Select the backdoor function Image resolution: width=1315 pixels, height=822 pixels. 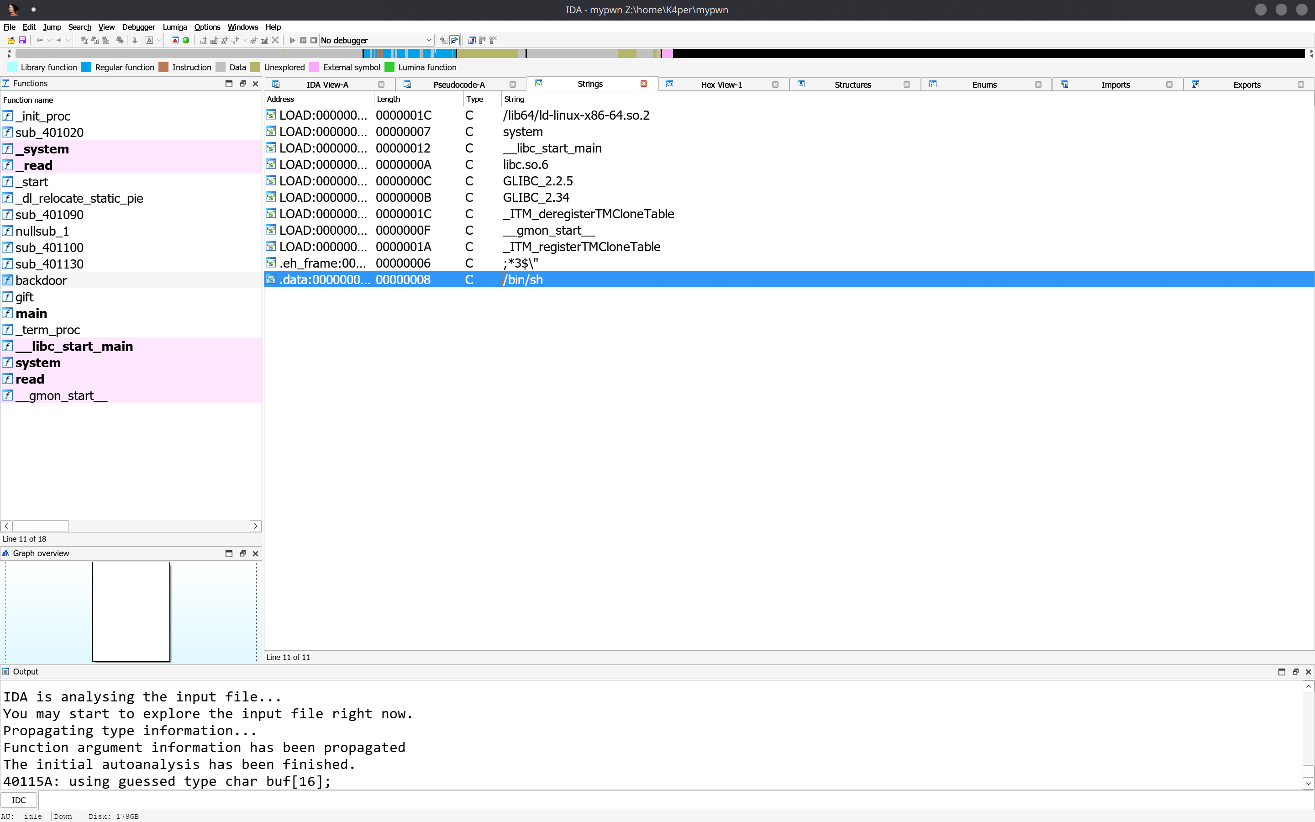41,280
